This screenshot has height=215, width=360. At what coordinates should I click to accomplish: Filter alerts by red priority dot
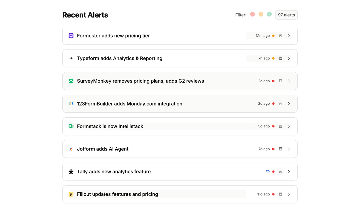pos(253,14)
